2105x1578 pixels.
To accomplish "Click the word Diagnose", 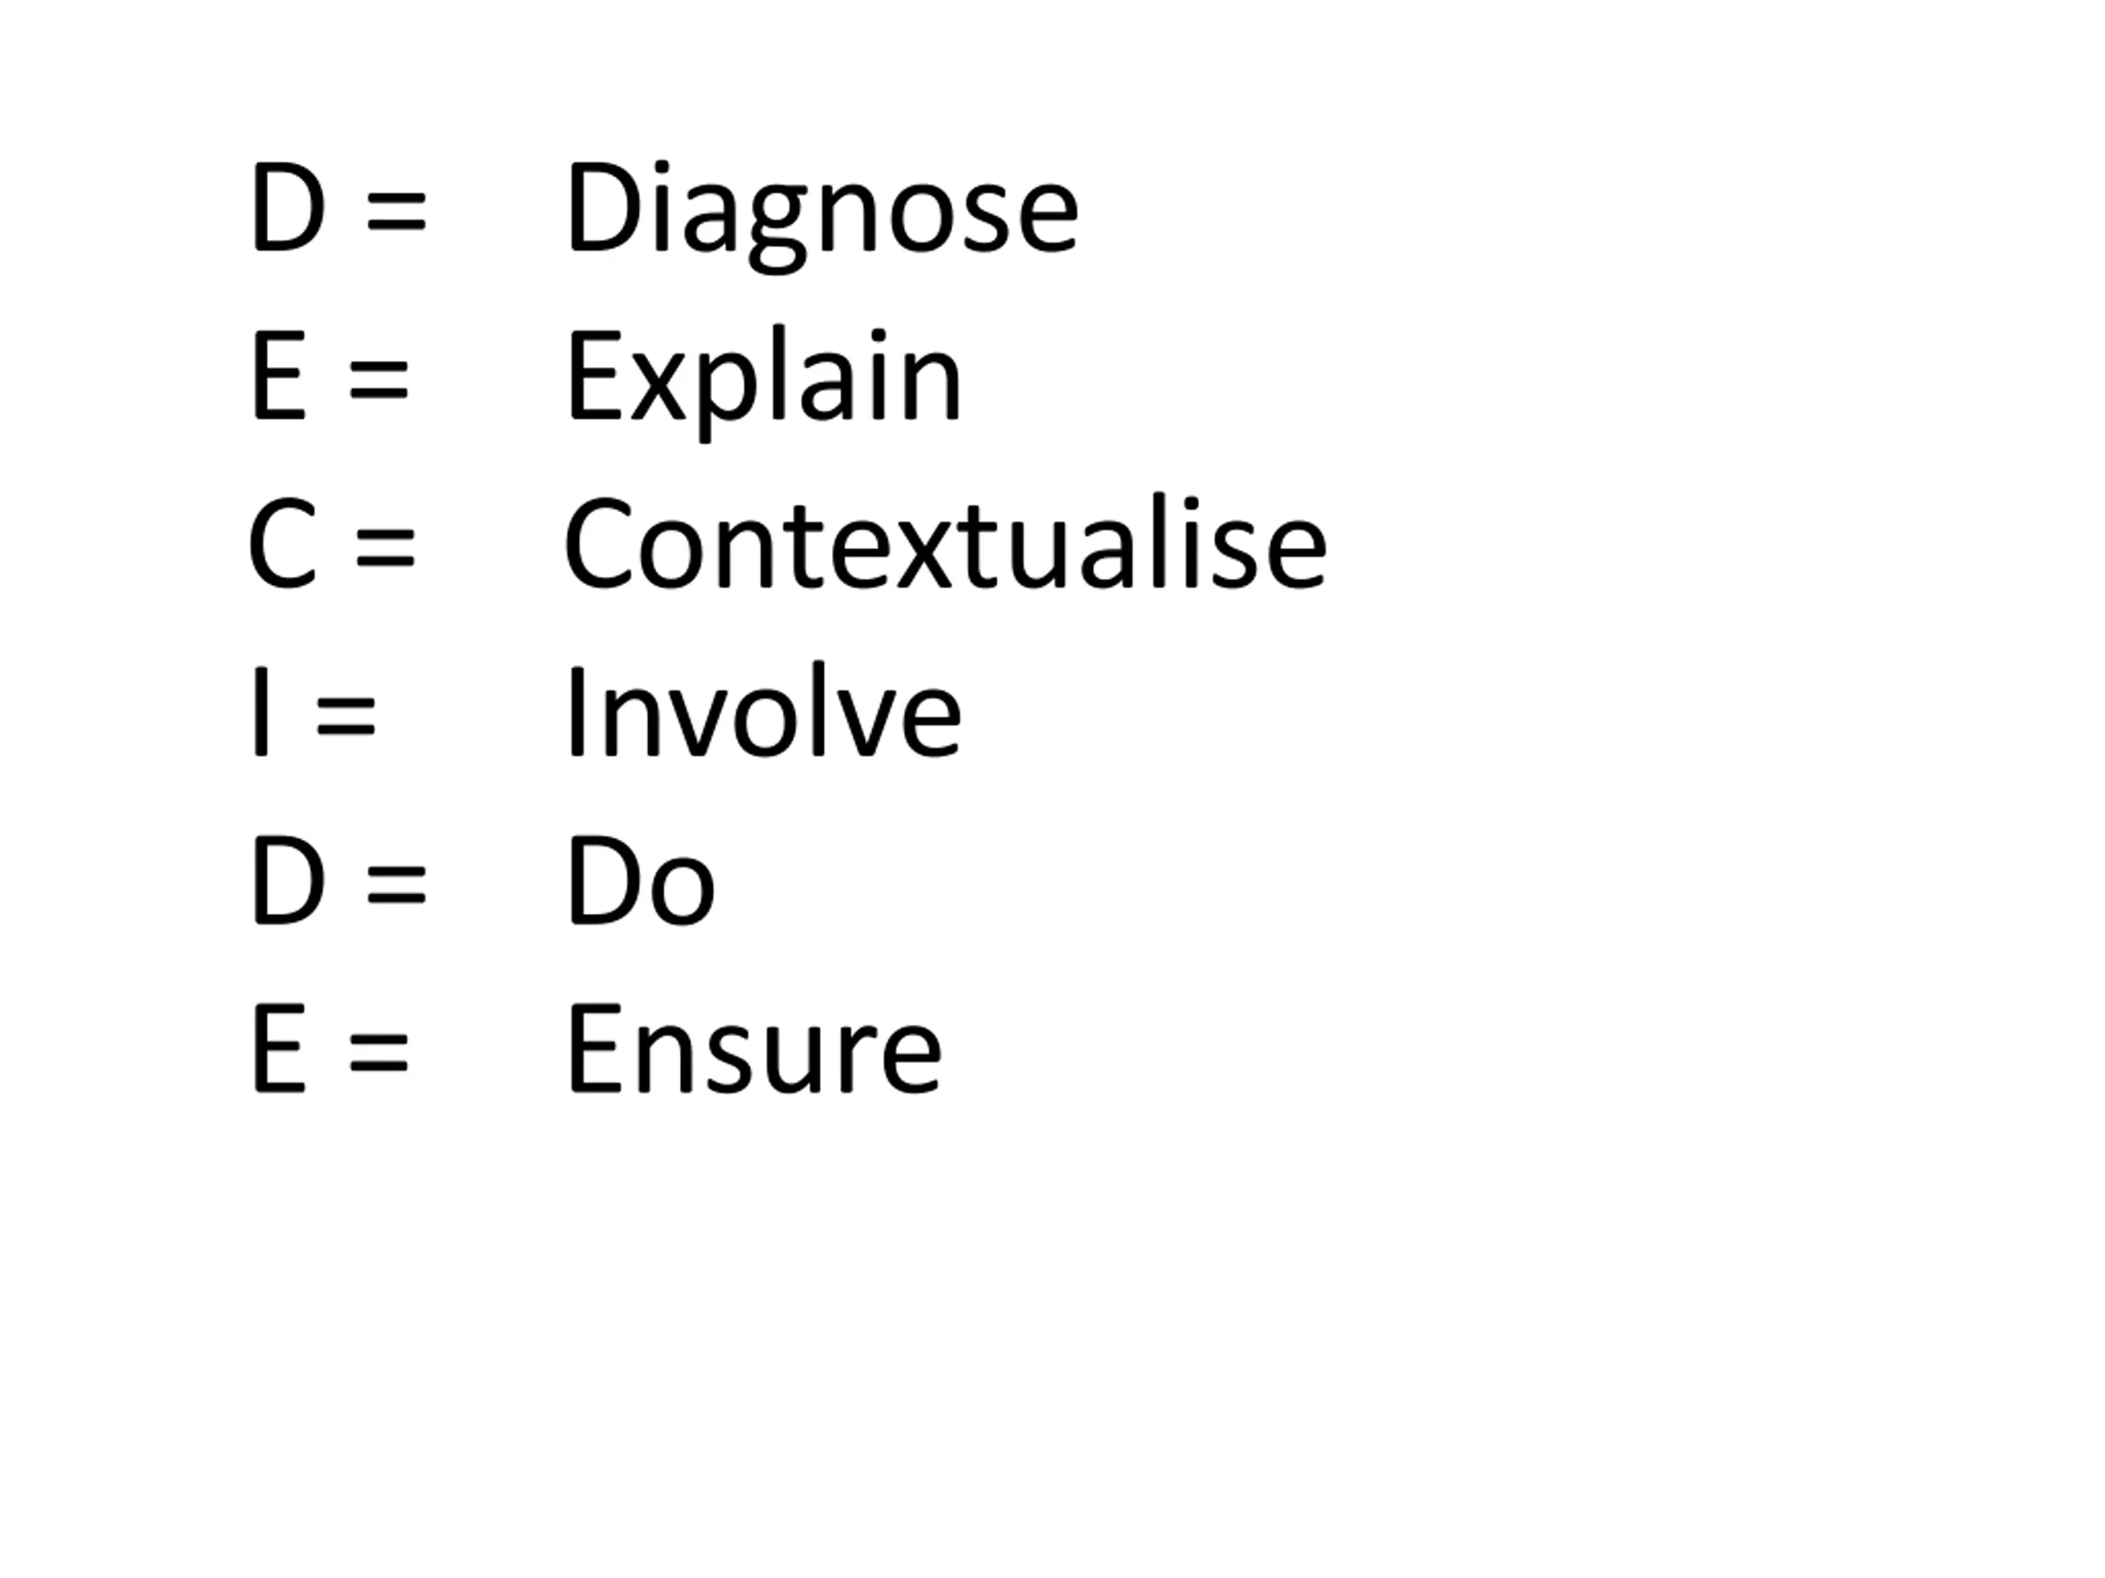I will coord(822,210).
